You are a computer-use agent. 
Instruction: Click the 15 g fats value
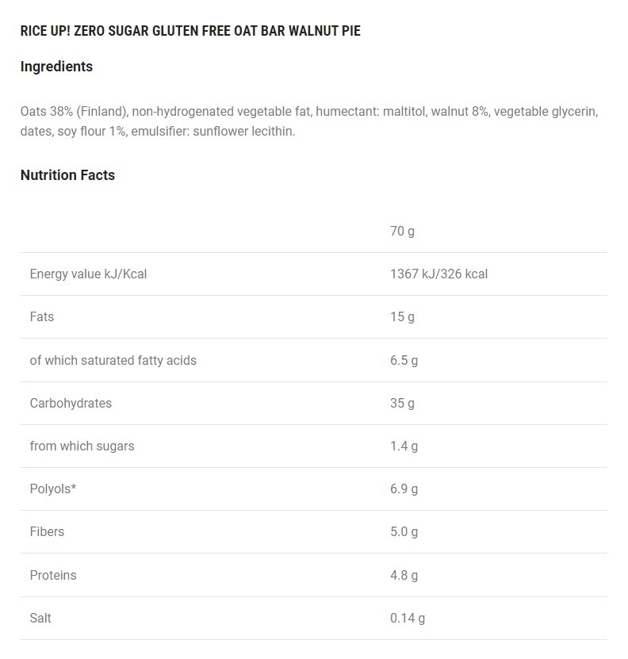402,317
